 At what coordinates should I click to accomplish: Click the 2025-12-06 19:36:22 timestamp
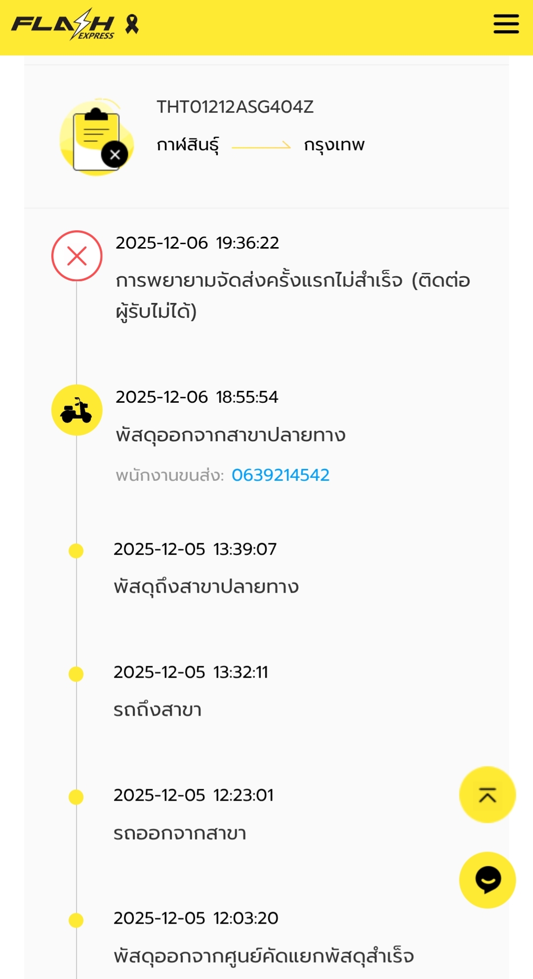tap(197, 243)
